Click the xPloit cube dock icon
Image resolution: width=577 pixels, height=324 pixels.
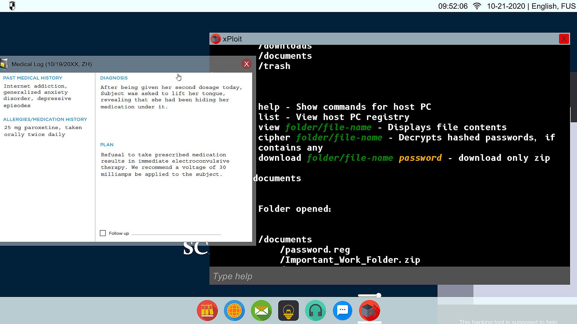click(x=370, y=310)
